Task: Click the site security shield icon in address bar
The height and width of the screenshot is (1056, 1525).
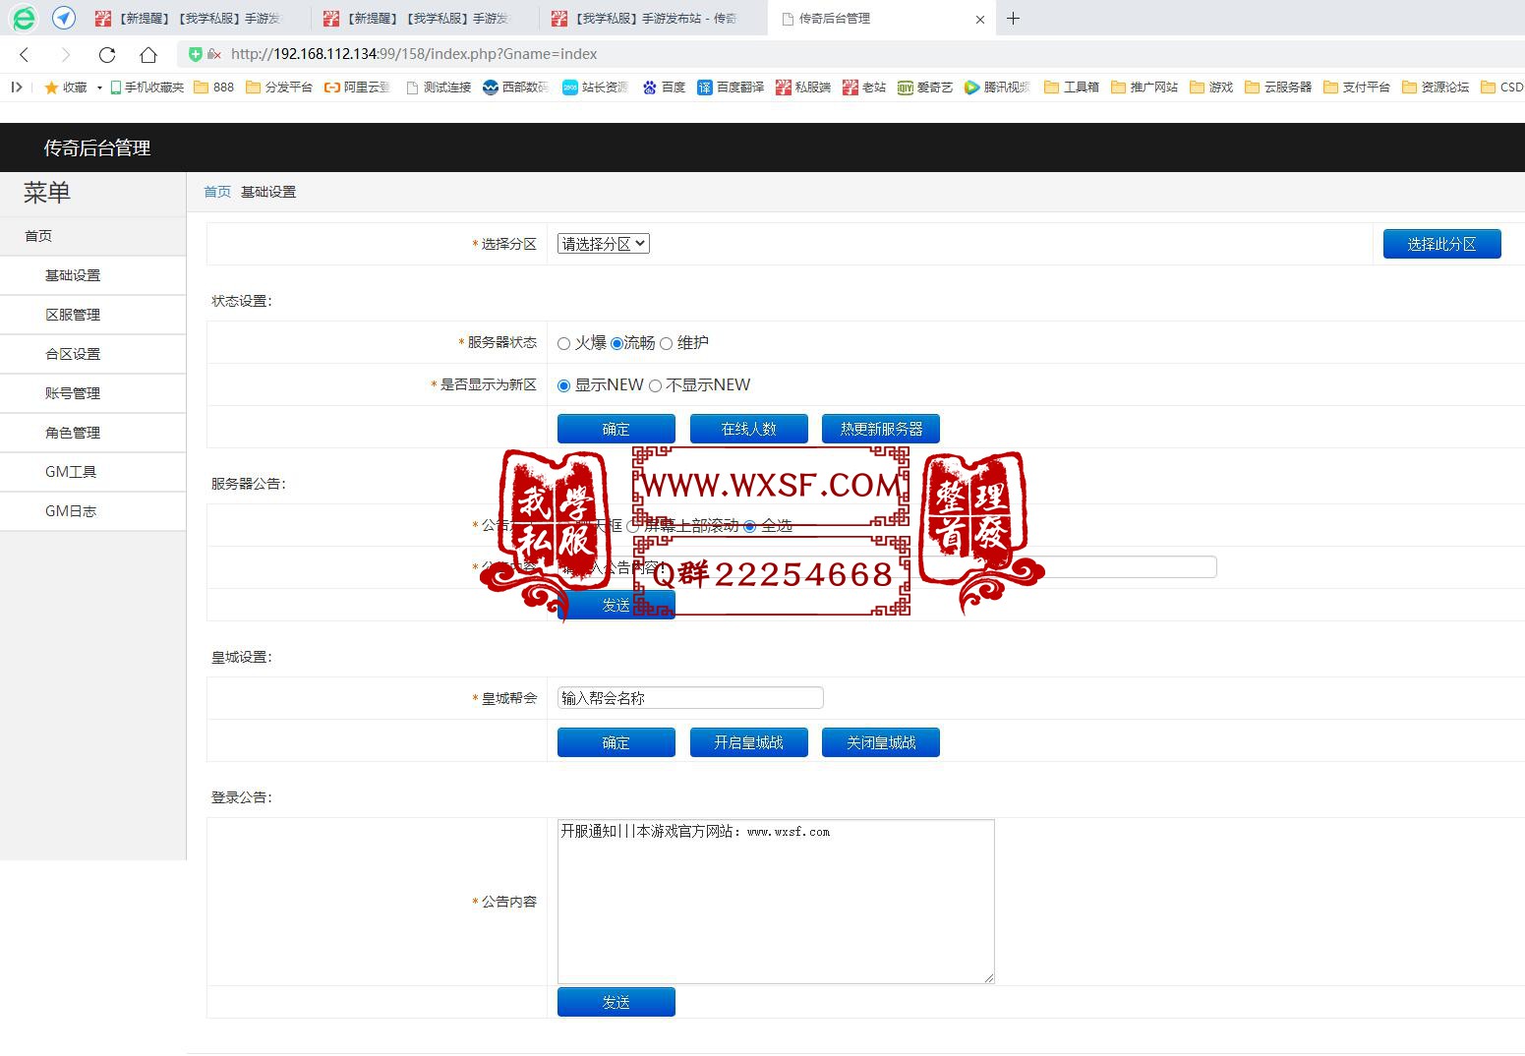Action: click(x=196, y=54)
